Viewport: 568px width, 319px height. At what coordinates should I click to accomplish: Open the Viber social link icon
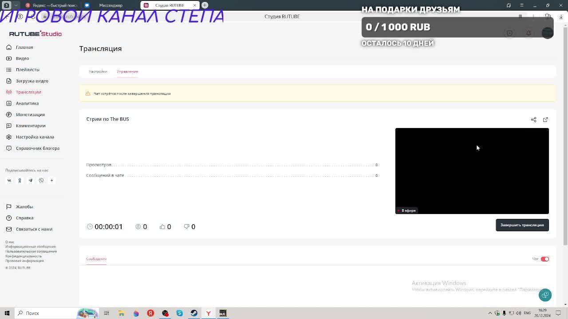click(41, 180)
